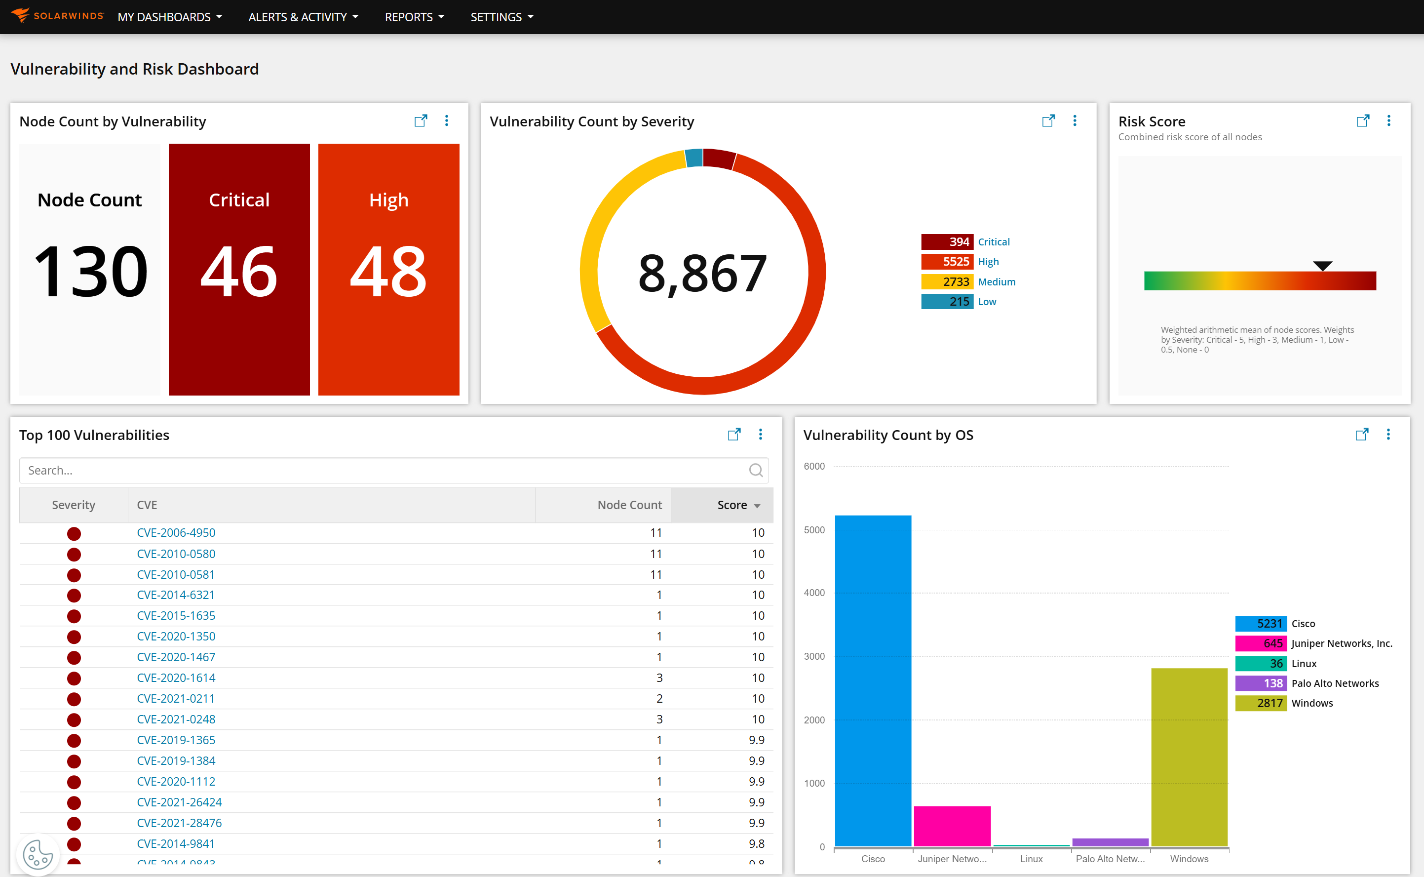This screenshot has width=1424, height=877.
Task: Open Vulnerability Count by Severity options menu
Action: [x=1075, y=120]
